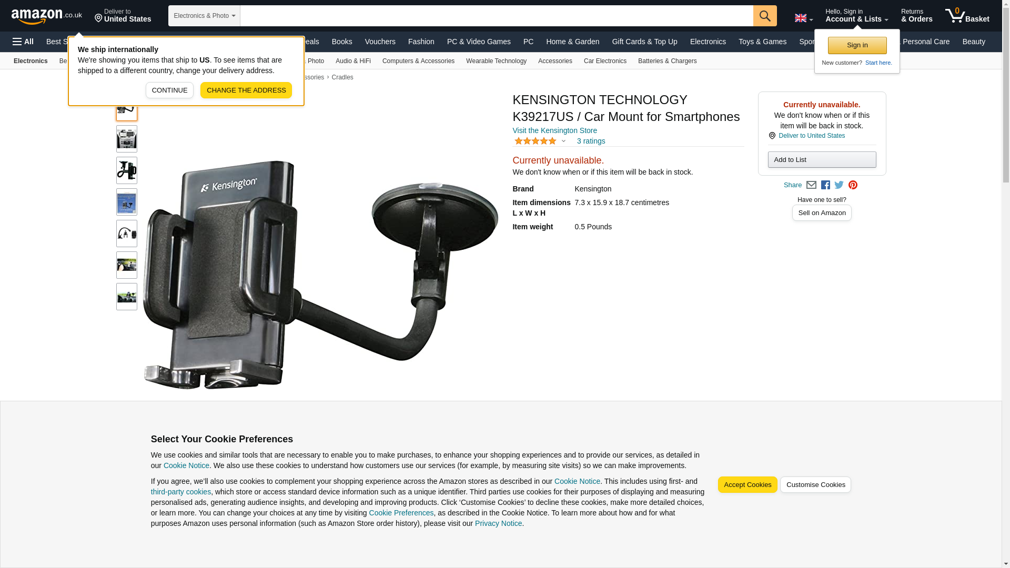Open the Amazon.co.uk home logo
Viewport: 1010px width, 568px height.
[x=47, y=16]
